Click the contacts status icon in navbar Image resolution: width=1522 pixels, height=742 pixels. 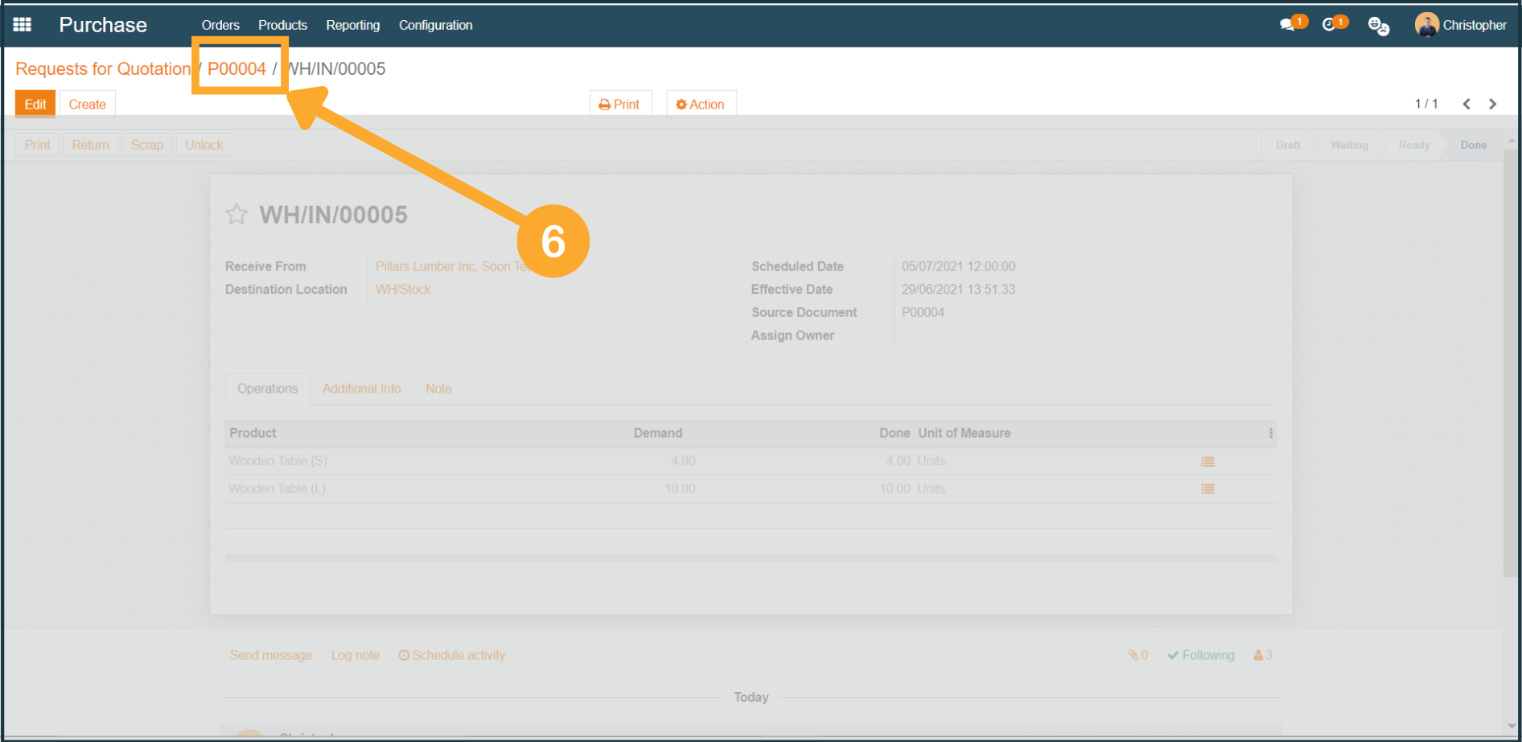(x=1378, y=26)
